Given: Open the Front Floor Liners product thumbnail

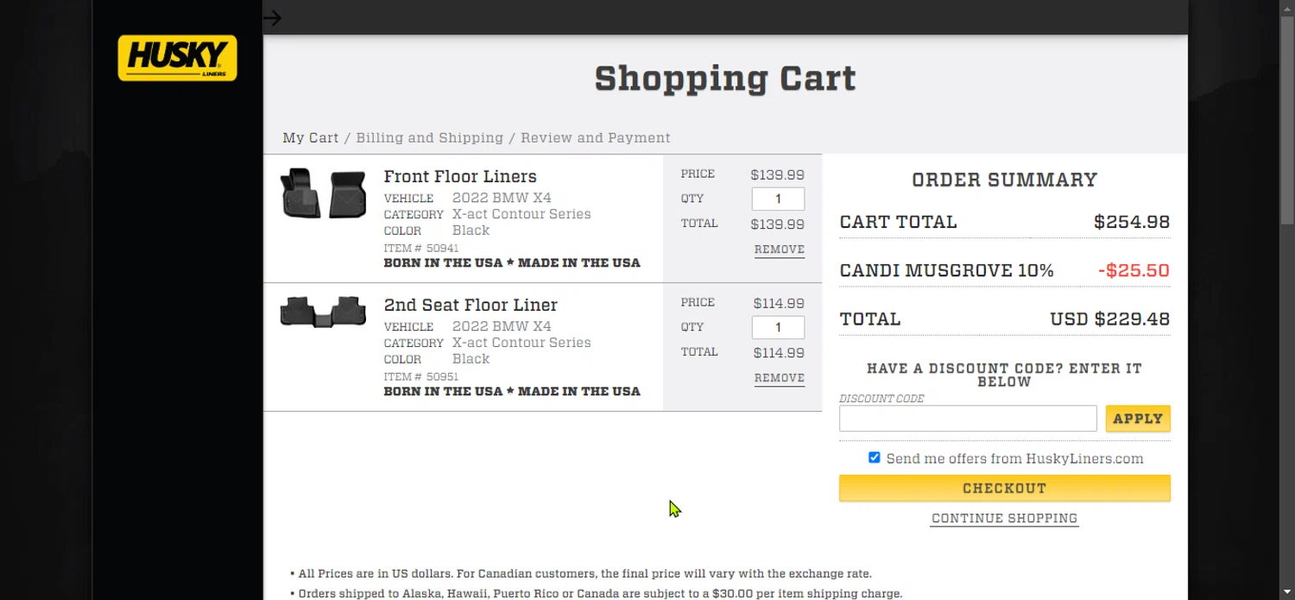Looking at the screenshot, I should (323, 193).
